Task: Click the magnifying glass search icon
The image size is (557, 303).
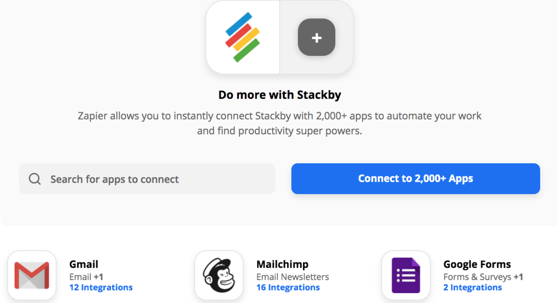Action: pyautogui.click(x=35, y=179)
